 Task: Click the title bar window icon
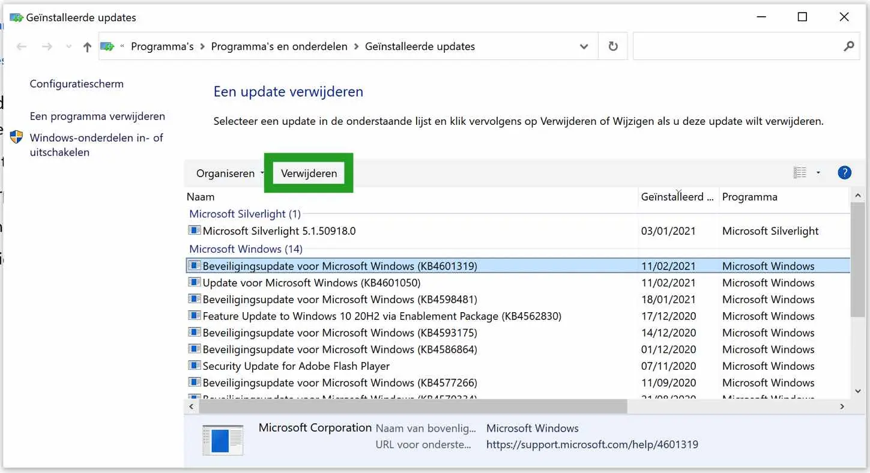coord(16,17)
